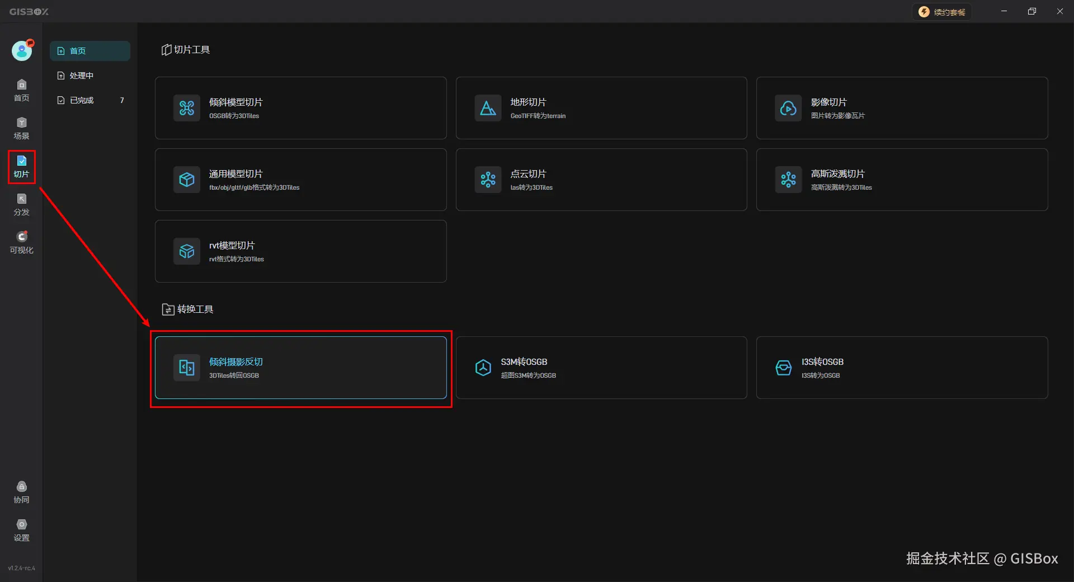Screen dimensions: 1074x582
Task: Open 设置 settings in sidebar
Action: click(x=21, y=531)
